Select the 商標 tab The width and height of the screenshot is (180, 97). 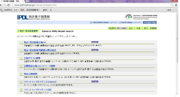(x=138, y=28)
